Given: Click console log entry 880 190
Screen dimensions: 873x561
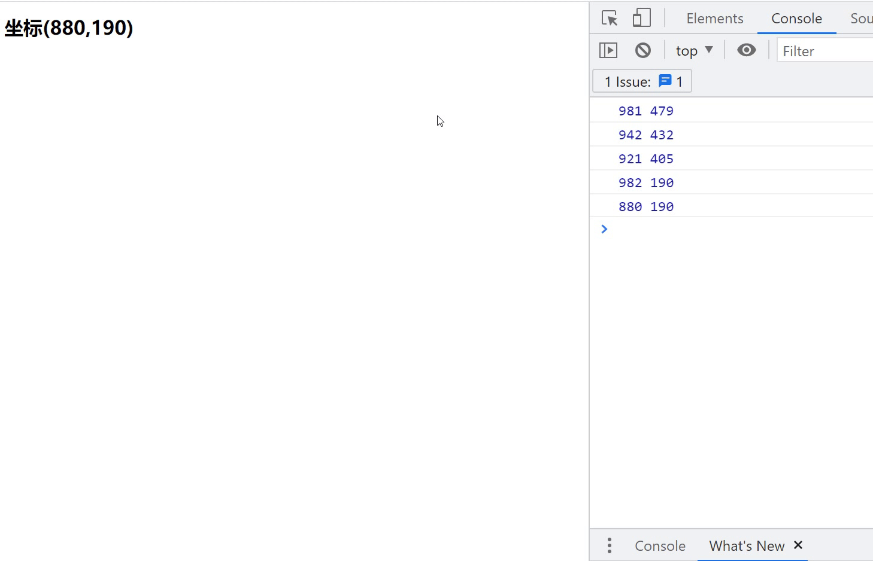Looking at the screenshot, I should [646, 206].
